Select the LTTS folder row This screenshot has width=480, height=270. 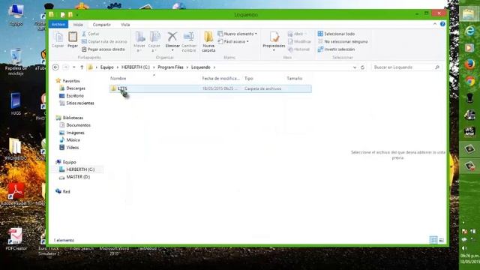(x=210, y=88)
